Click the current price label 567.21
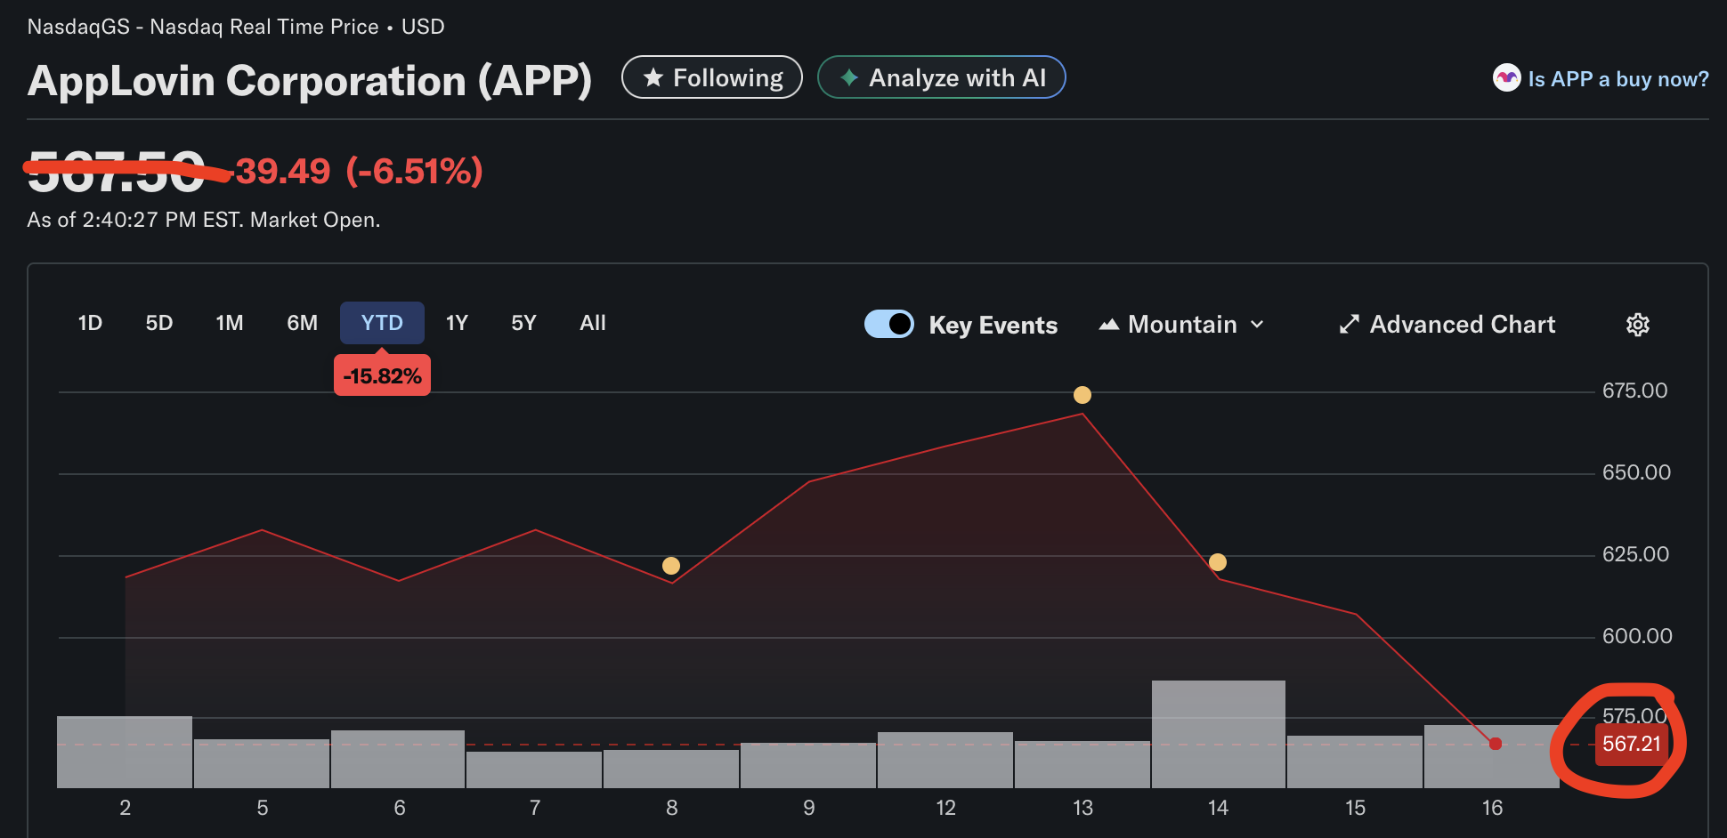 click(1631, 744)
